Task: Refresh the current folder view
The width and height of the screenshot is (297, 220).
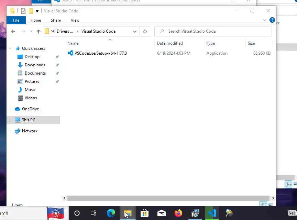Action: pos(145,32)
